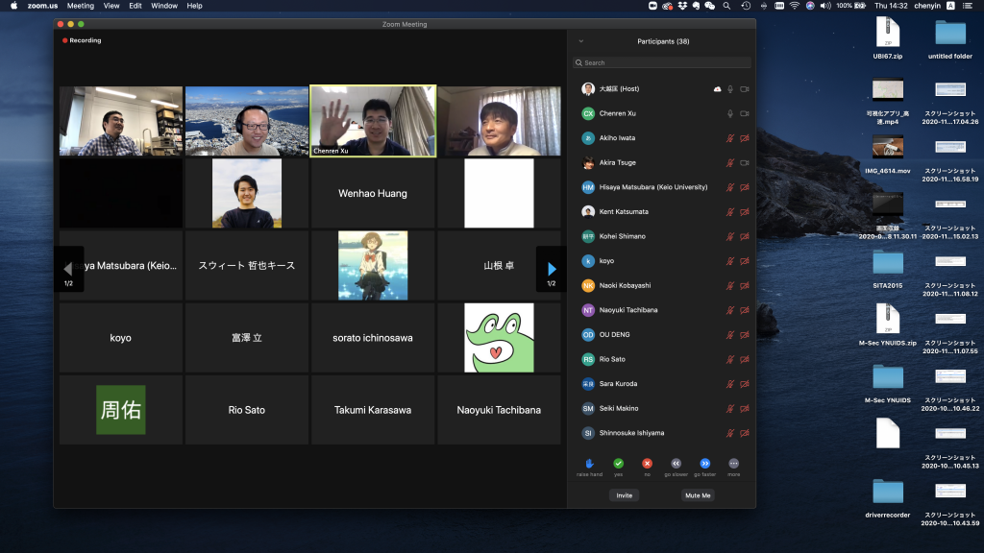The image size is (984, 553).
Task: Click the Spotlight search icon in menu bar
Action: pyautogui.click(x=726, y=6)
